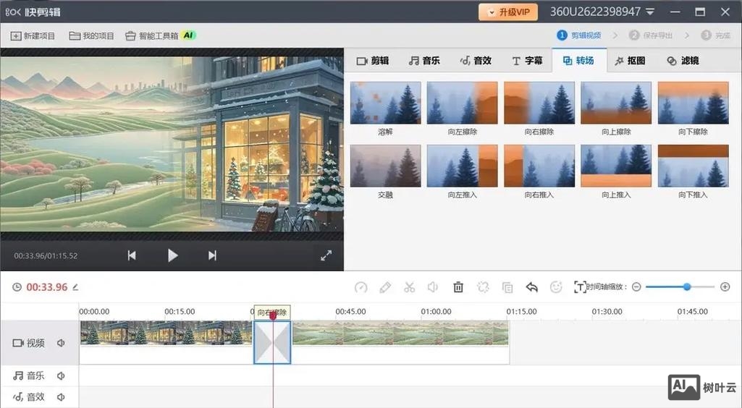
Task: Mute the 音效 track
Action: [61, 397]
